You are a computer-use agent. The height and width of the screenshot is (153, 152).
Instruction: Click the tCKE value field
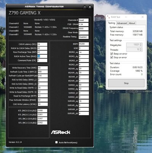click(84, 48)
